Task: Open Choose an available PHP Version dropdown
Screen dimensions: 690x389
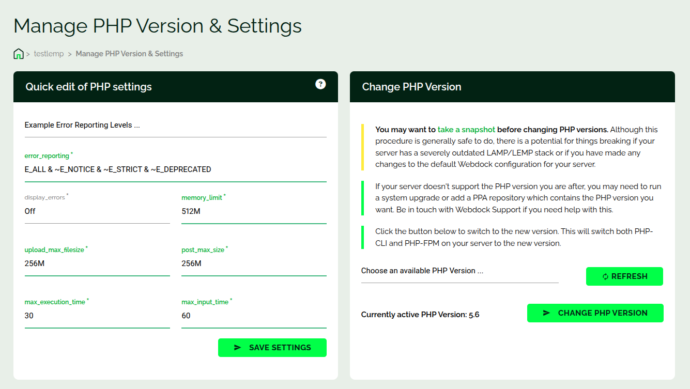Action: pos(459,271)
